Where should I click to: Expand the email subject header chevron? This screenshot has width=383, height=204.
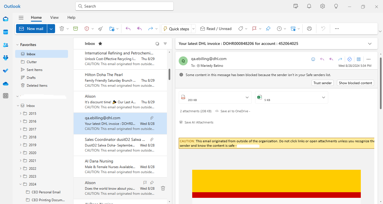[370, 44]
